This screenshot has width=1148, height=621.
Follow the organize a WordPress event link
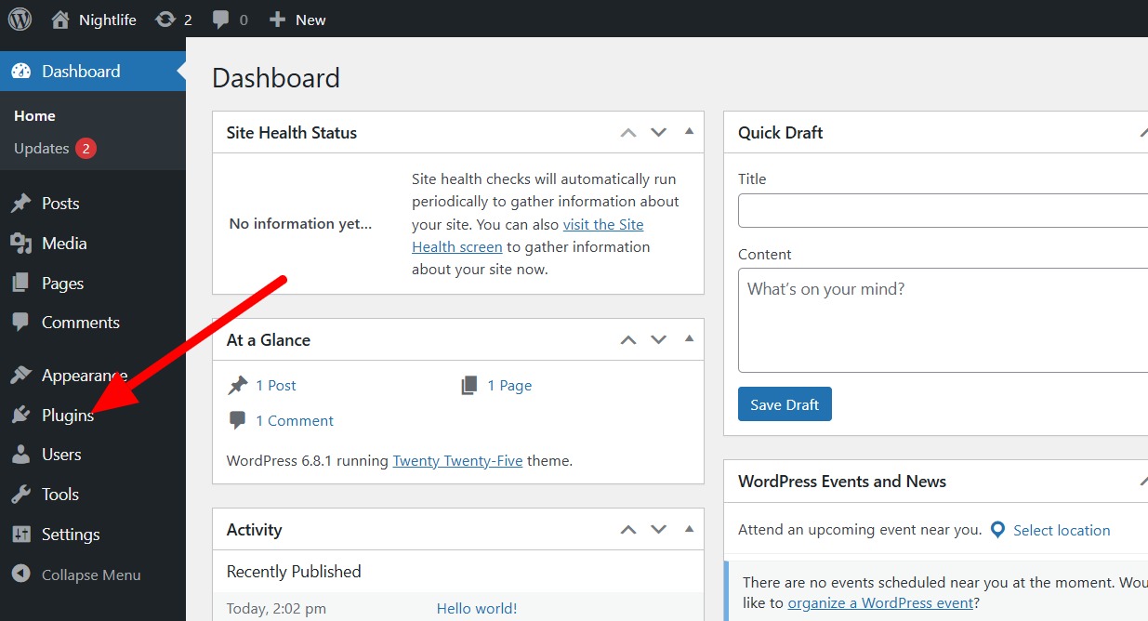point(880,602)
